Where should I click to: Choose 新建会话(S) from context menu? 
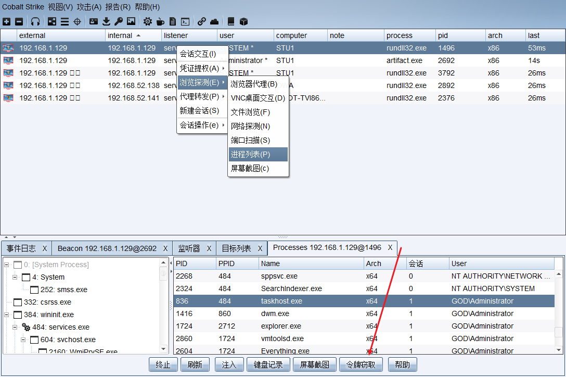coord(202,111)
